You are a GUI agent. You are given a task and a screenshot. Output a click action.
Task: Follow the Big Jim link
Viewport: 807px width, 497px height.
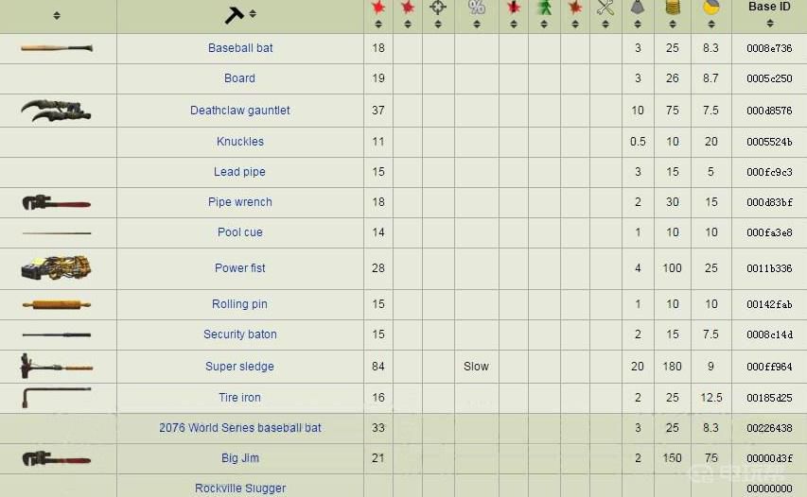[x=240, y=458]
